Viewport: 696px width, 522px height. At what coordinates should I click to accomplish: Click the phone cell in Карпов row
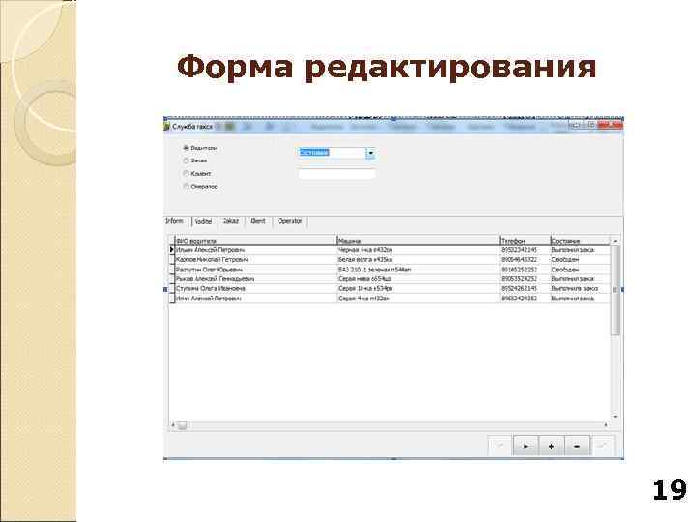(525, 260)
